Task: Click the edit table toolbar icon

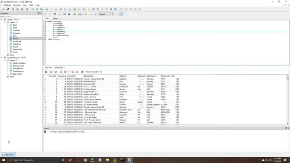Action: (x=37, y=9)
